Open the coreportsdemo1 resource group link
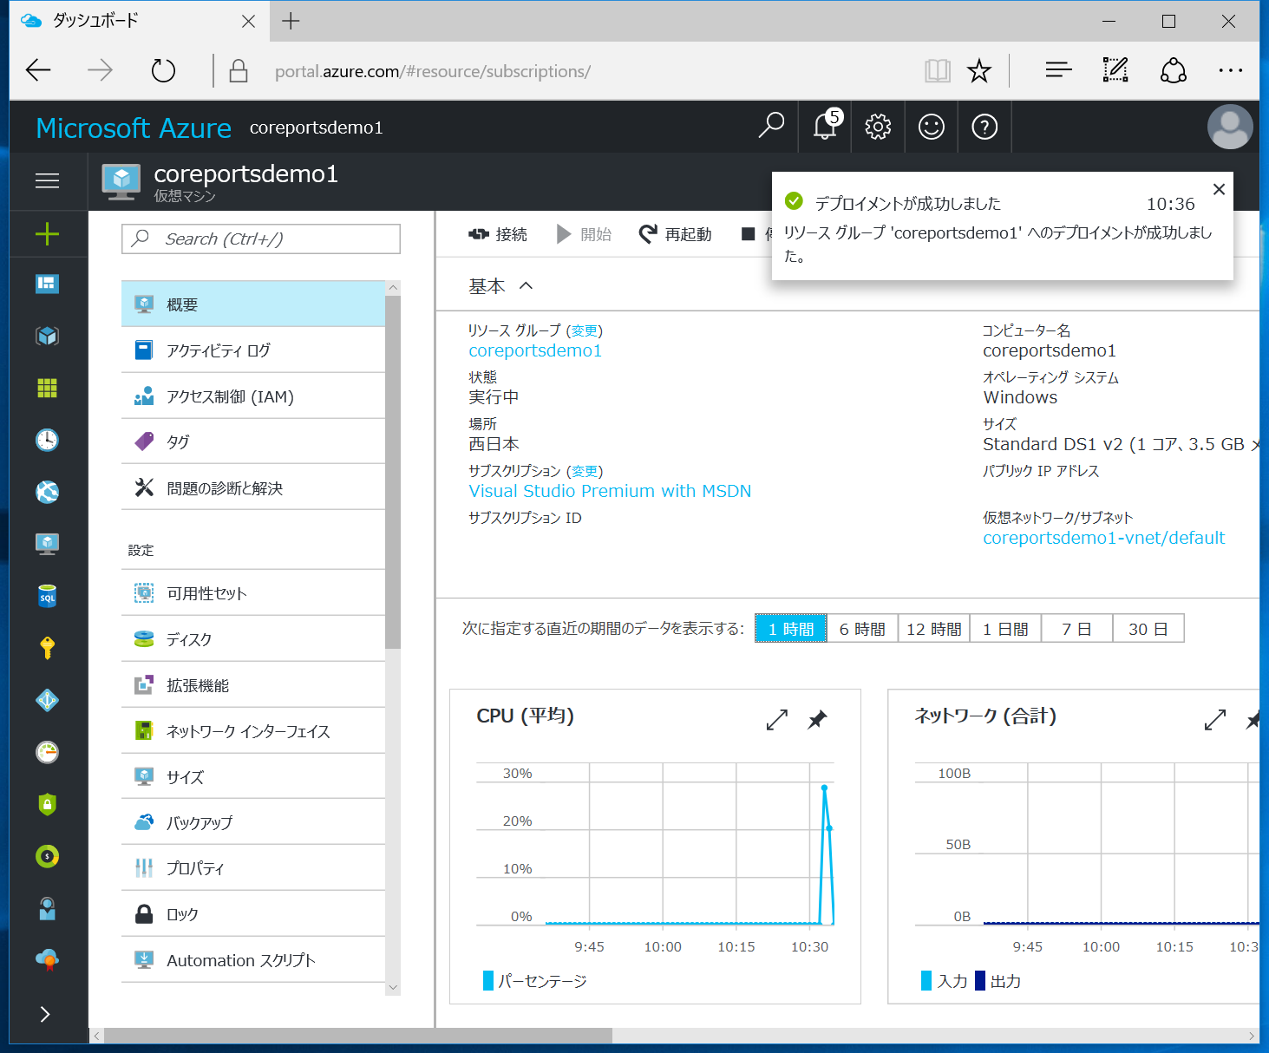Screen dimensions: 1269x1053 click(x=535, y=350)
